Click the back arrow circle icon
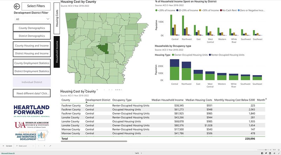Screen dimensions: 281x155 17,6
